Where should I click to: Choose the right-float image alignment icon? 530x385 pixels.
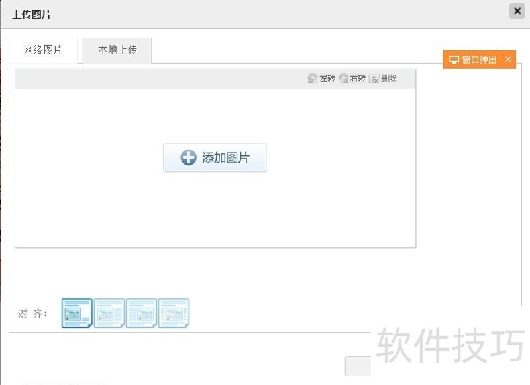coord(141,314)
